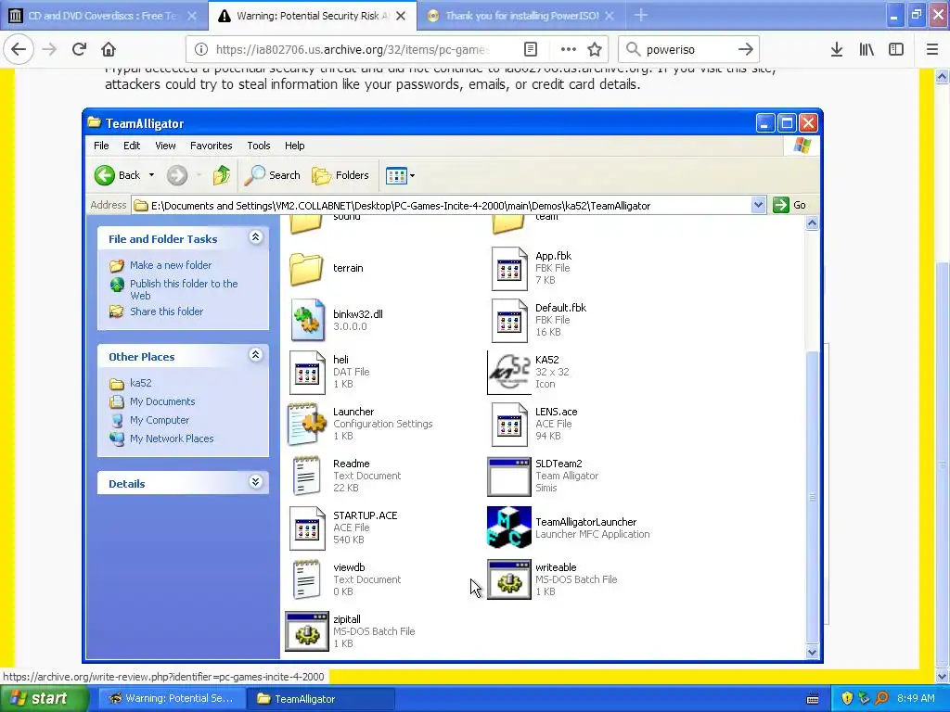Select the STARTUP.ACE file icon

coord(307,528)
